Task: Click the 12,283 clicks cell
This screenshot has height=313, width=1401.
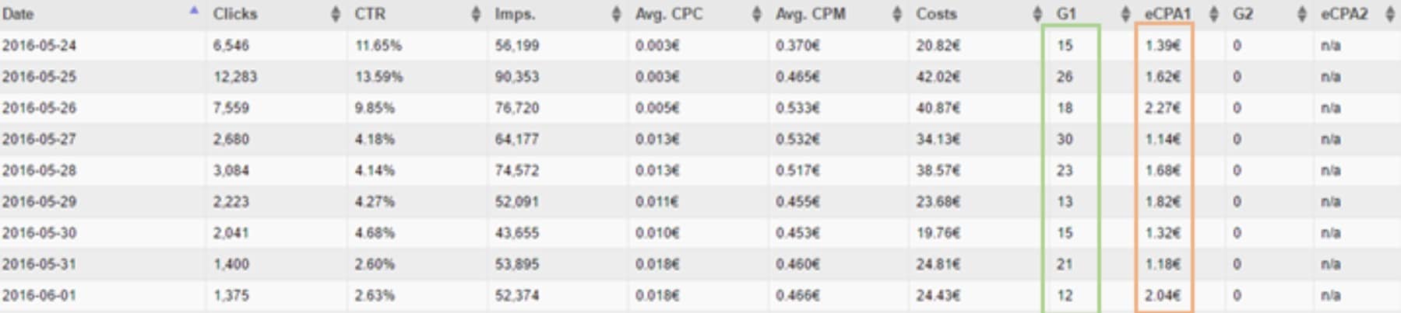Action: pos(235,77)
